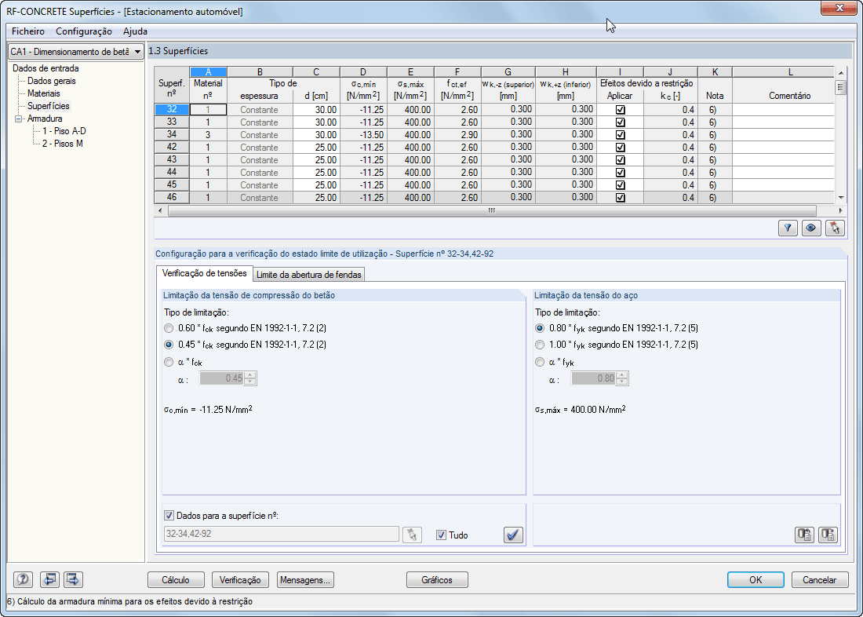Screen dimensions: 863x617
Task: Select Dados de entrada tree root
Action: (46, 68)
